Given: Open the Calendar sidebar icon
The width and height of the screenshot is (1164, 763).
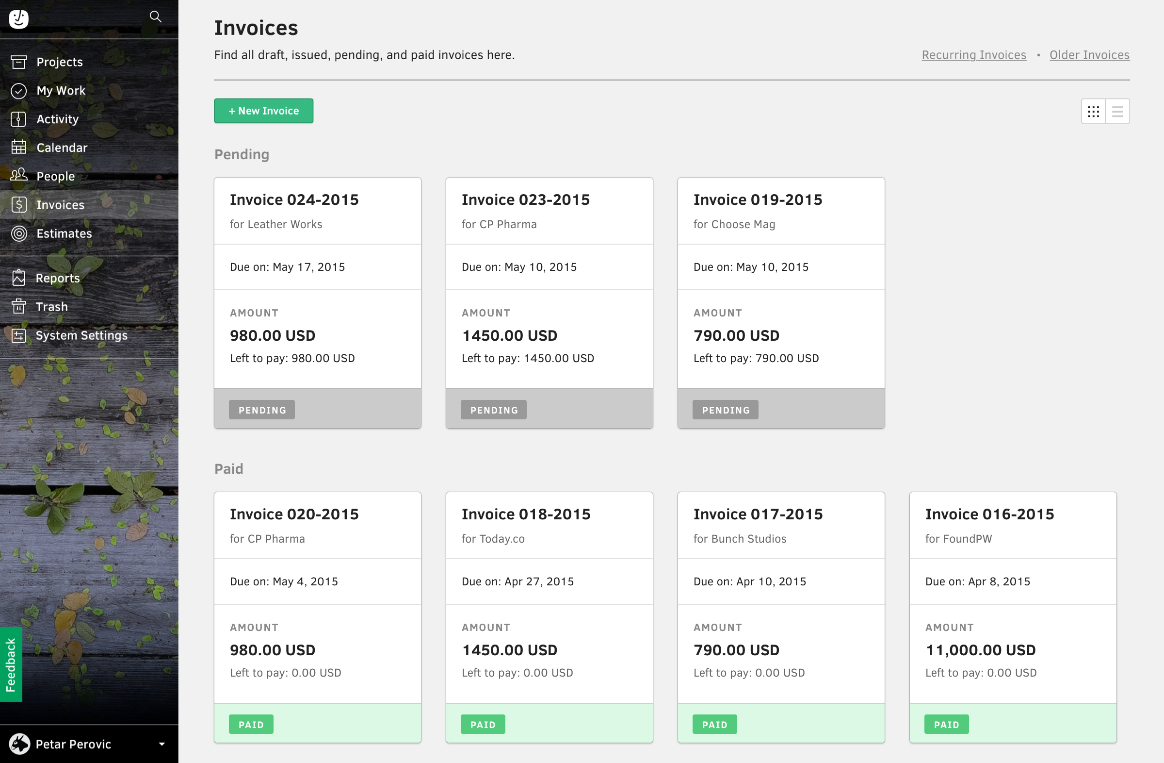Looking at the screenshot, I should [18, 148].
